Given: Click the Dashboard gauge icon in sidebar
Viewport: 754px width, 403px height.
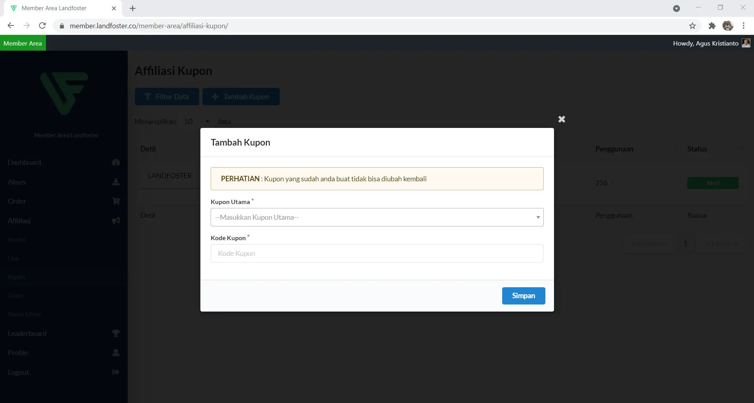Looking at the screenshot, I should [116, 162].
